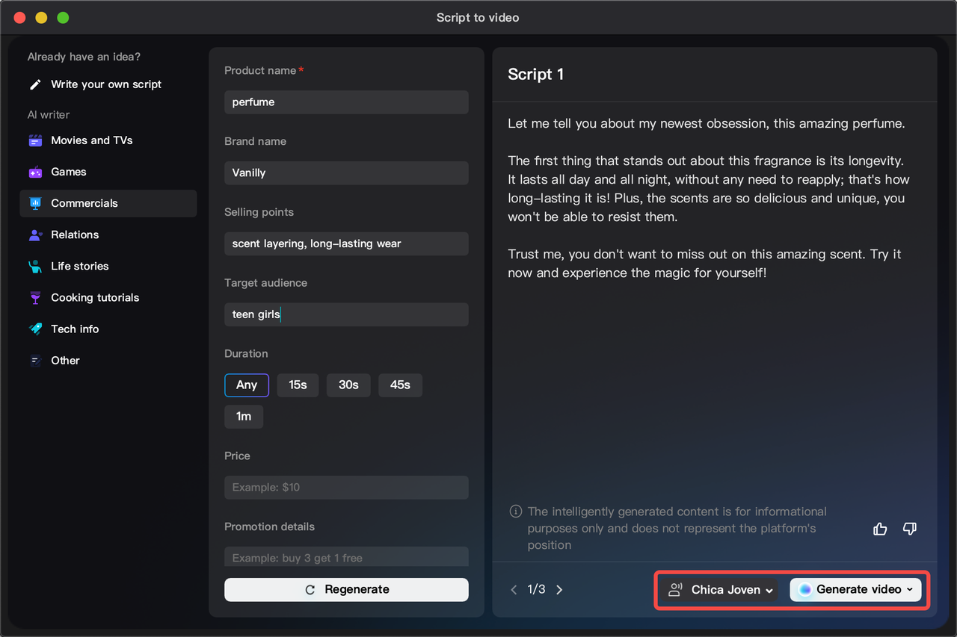This screenshot has width=957, height=637.
Task: Click the voice speaker icon next to Chica Joven
Action: 675,589
